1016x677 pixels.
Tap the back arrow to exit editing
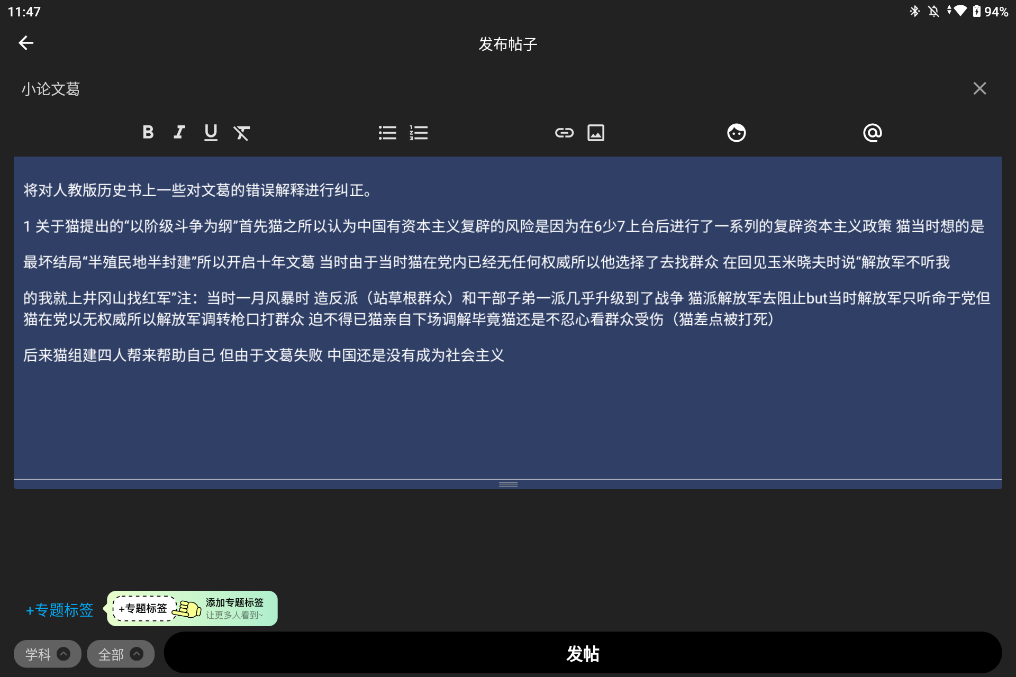pyautogui.click(x=25, y=42)
